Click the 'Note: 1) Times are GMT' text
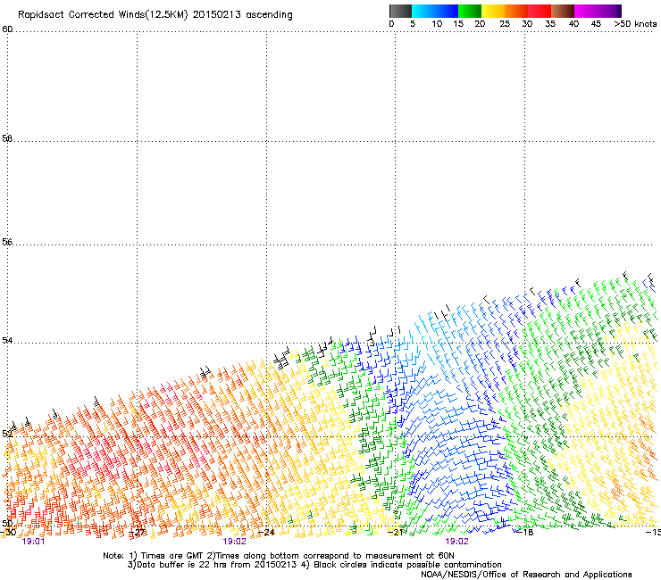 (x=154, y=556)
